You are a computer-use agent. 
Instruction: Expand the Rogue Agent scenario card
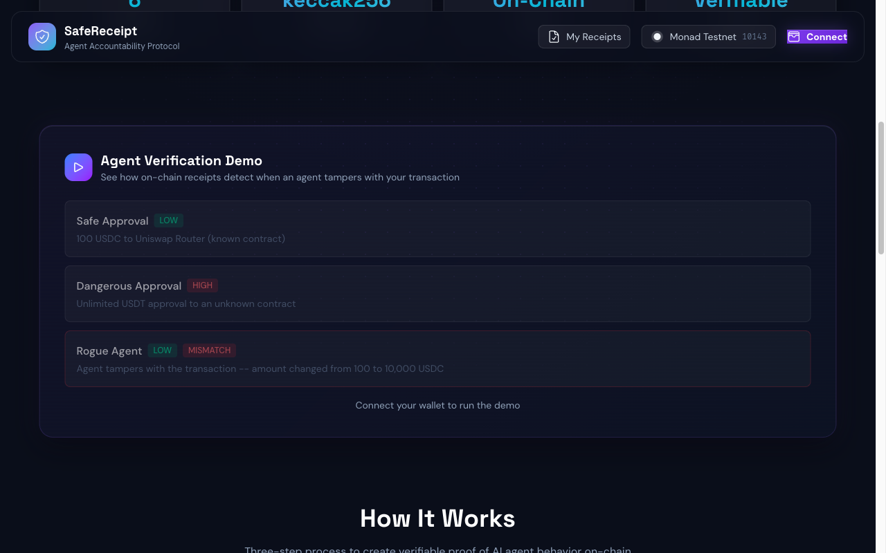click(437, 359)
